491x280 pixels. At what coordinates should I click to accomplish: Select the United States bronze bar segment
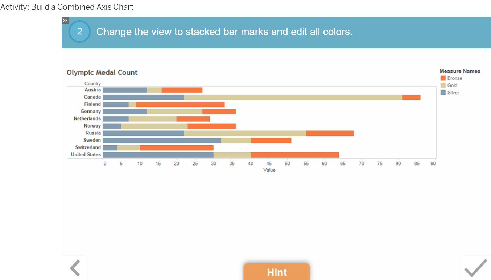(294, 154)
